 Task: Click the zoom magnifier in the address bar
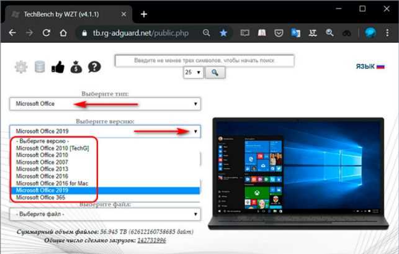tap(207, 33)
